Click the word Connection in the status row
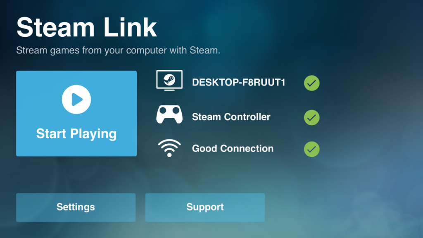423x238 pixels. point(247,148)
